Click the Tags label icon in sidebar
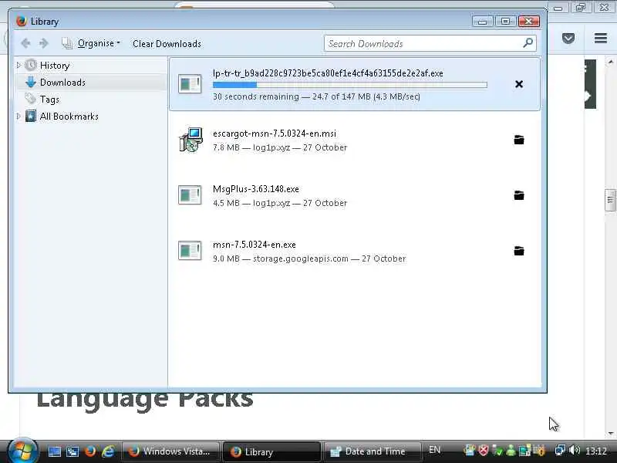 pos(31,99)
